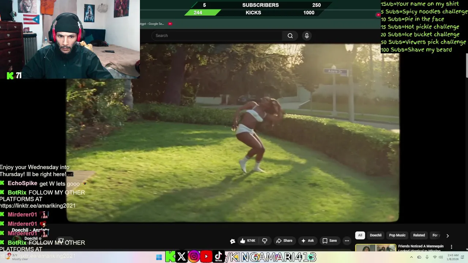Select the Pop Music filter chip
Image resolution: width=468 pixels, height=263 pixels.
click(x=397, y=235)
